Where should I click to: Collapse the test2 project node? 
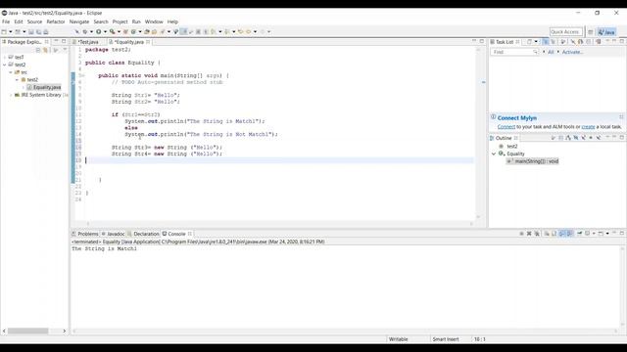coord(4,65)
